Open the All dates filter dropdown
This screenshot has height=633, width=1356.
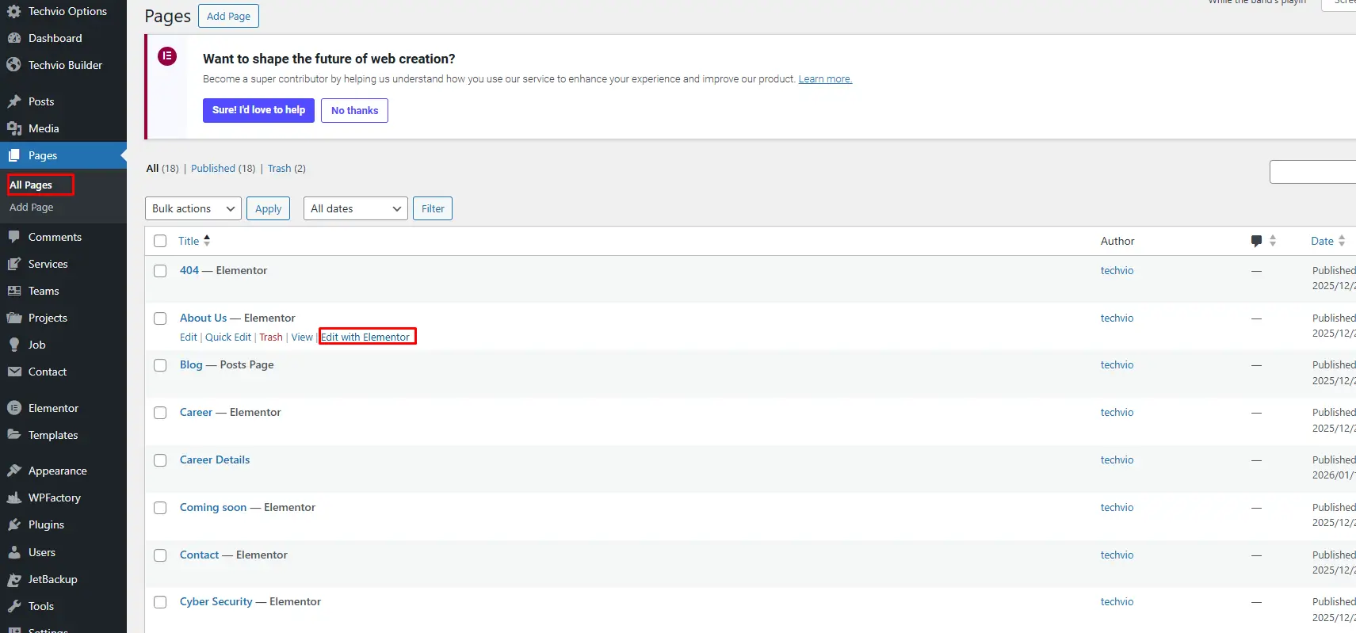[355, 208]
